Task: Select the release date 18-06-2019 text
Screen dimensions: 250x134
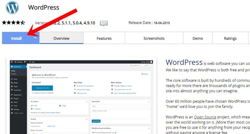Action: [162, 23]
